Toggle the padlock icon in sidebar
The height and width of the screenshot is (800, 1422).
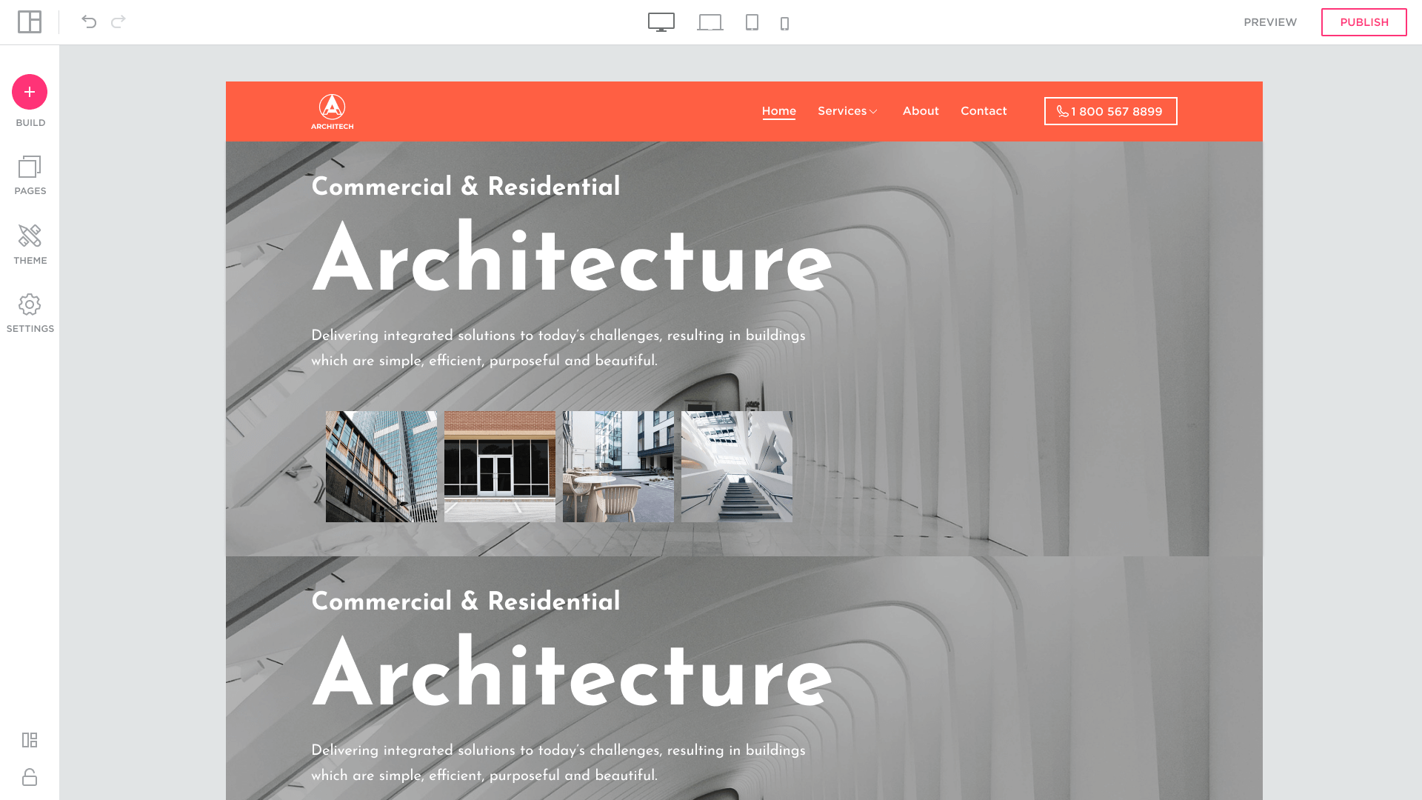[x=30, y=777]
